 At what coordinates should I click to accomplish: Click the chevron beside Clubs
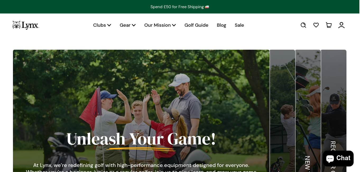(109, 25)
